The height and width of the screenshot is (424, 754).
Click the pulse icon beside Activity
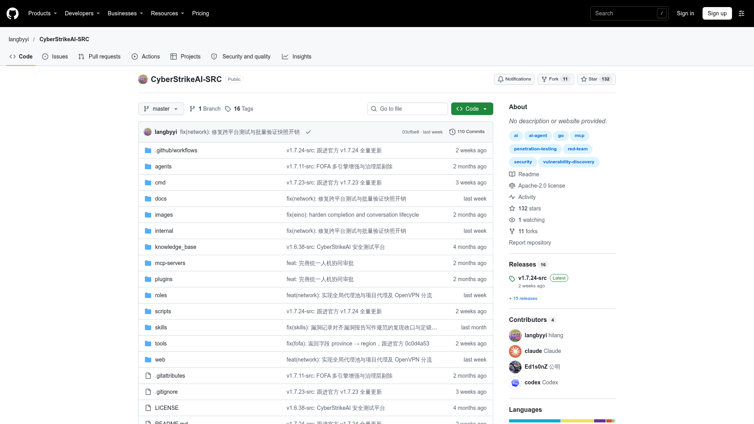(x=512, y=197)
